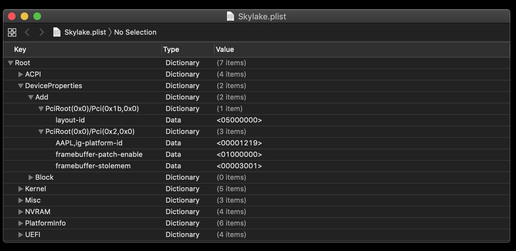Expand the Misc dictionary triangle
The width and height of the screenshot is (516, 251).
click(x=21, y=200)
